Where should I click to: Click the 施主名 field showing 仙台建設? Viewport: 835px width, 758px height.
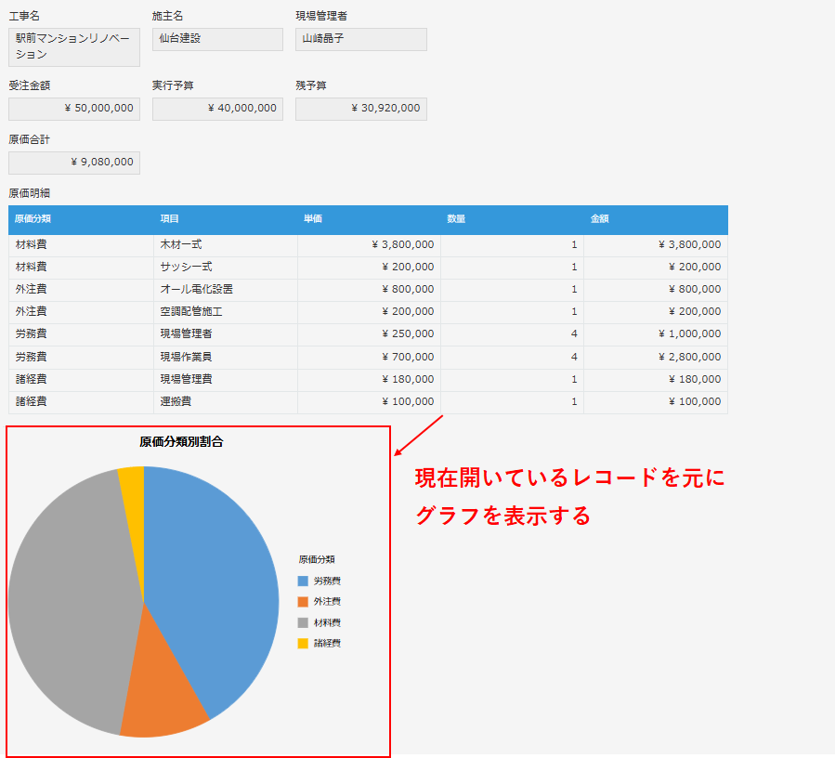(x=217, y=39)
